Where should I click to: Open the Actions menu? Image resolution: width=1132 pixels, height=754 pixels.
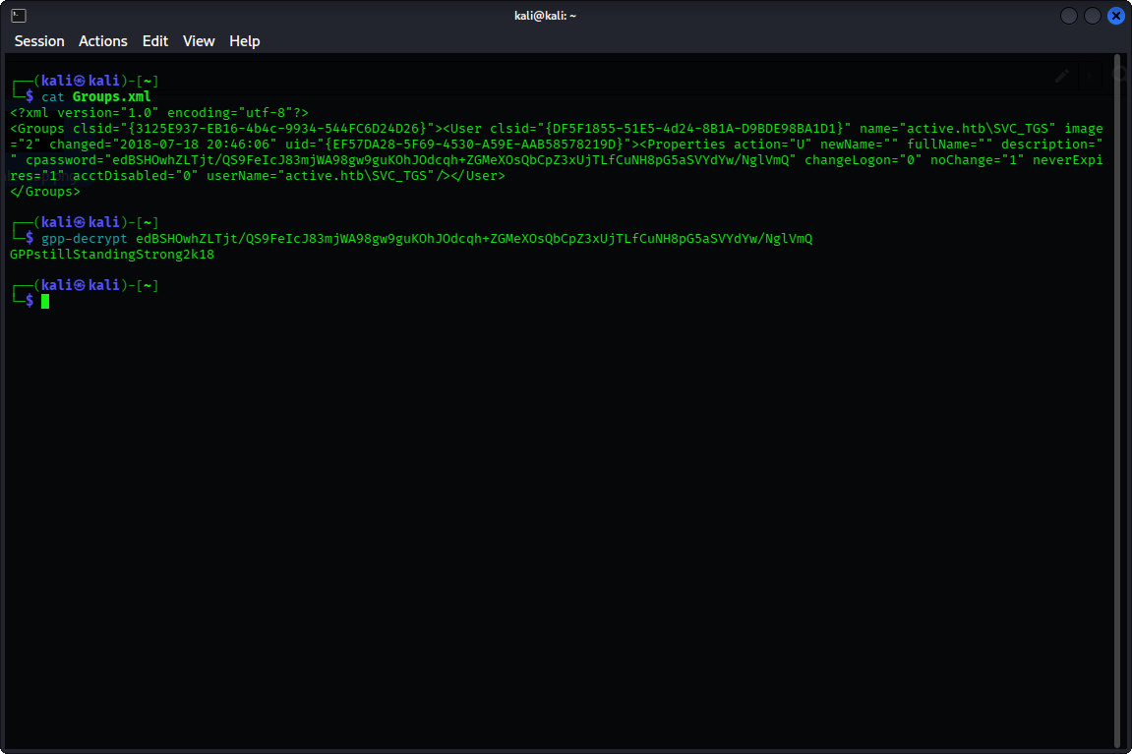coord(102,41)
